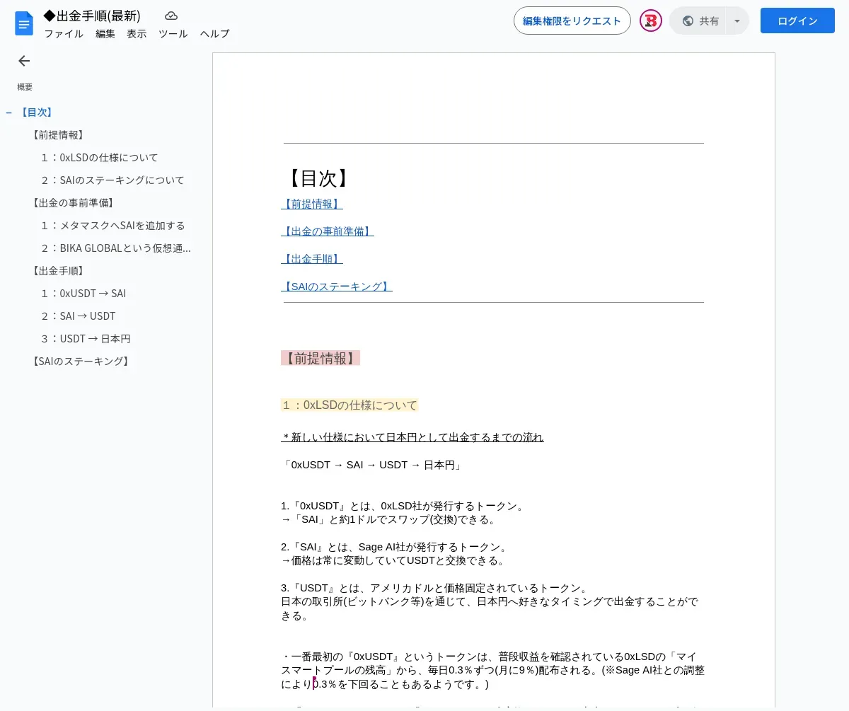Select 【前提情報】 in the outline

point(58,135)
